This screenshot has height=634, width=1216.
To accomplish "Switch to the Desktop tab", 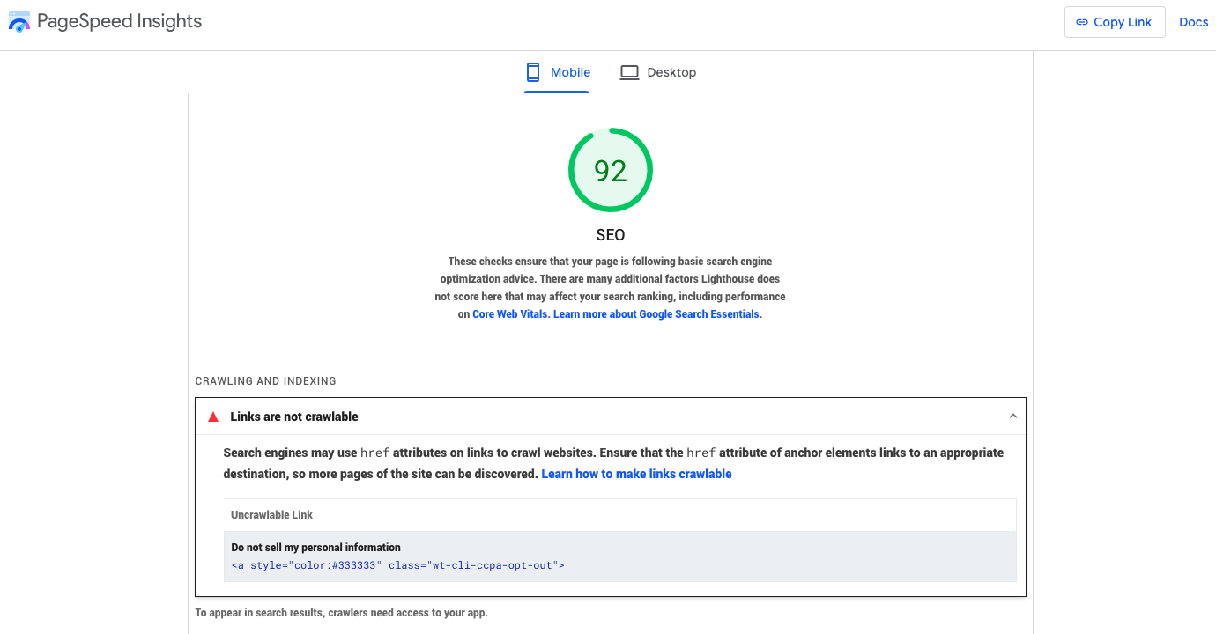I will [x=658, y=72].
